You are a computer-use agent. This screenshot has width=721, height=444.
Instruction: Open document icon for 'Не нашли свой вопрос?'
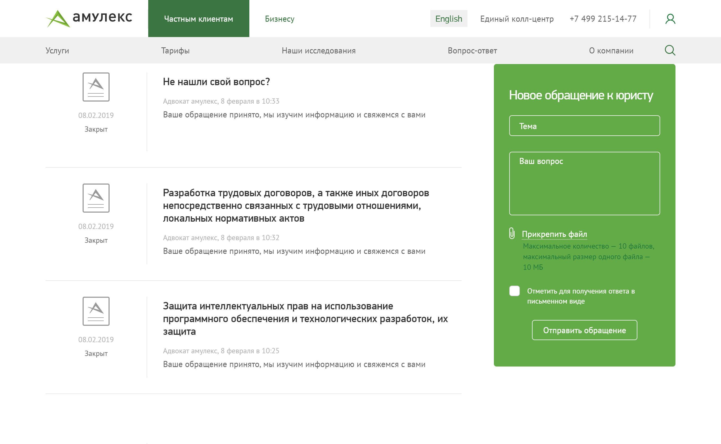96,87
